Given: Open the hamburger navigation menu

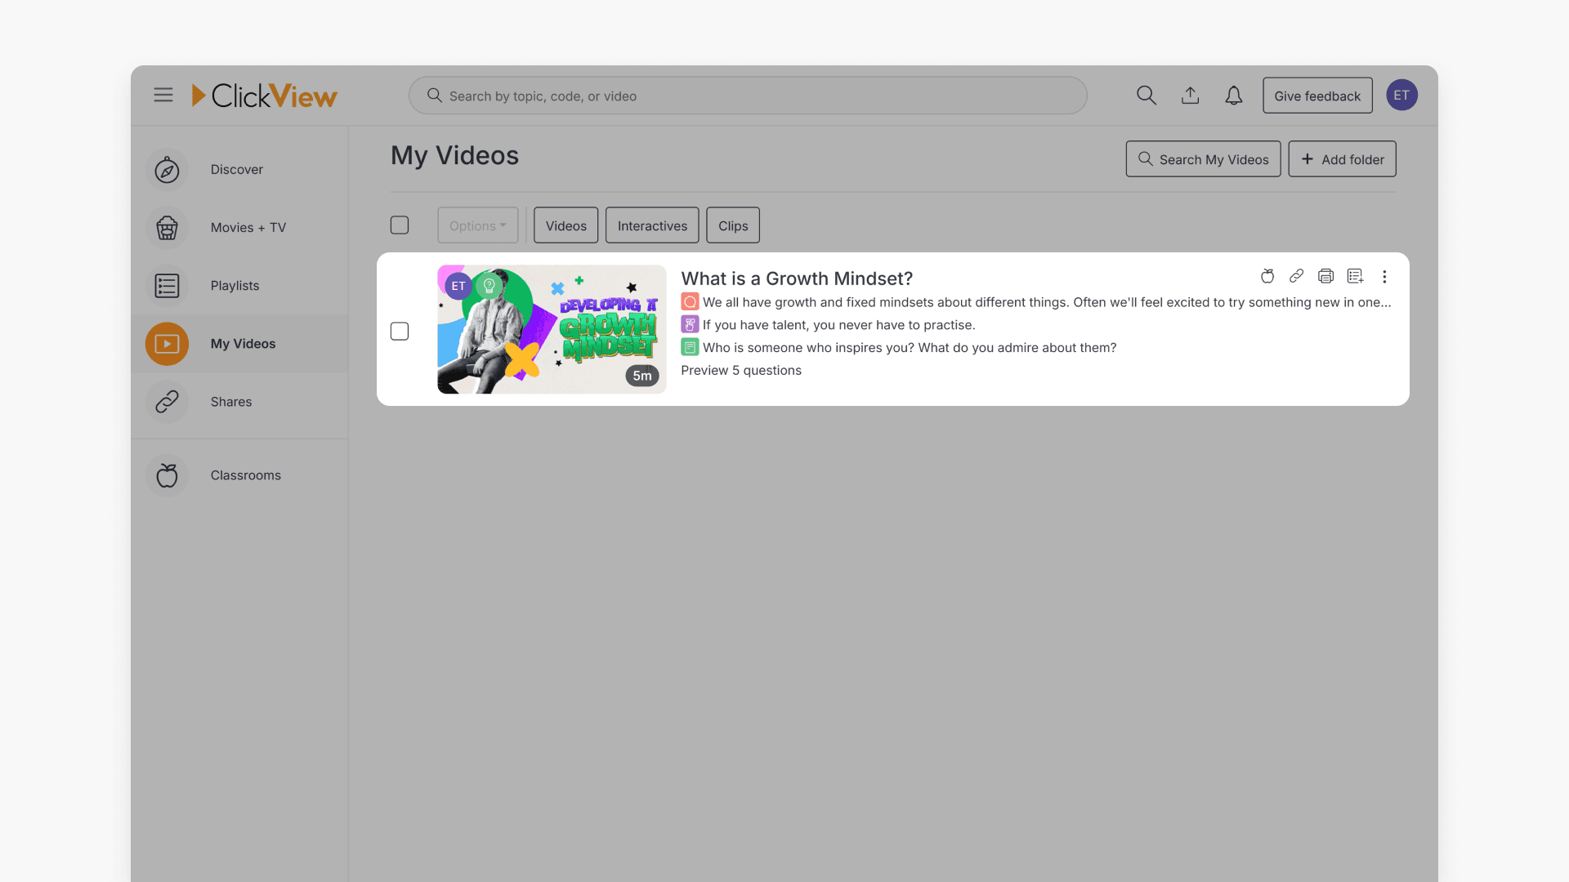Looking at the screenshot, I should [x=163, y=95].
